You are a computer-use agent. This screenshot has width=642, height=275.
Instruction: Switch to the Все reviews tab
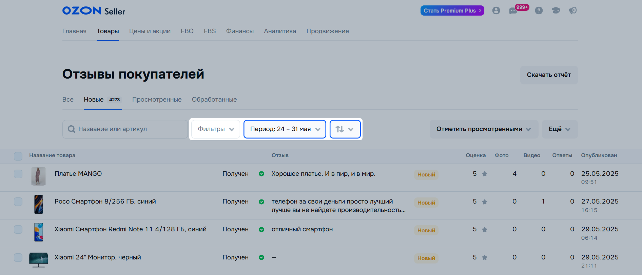68,100
